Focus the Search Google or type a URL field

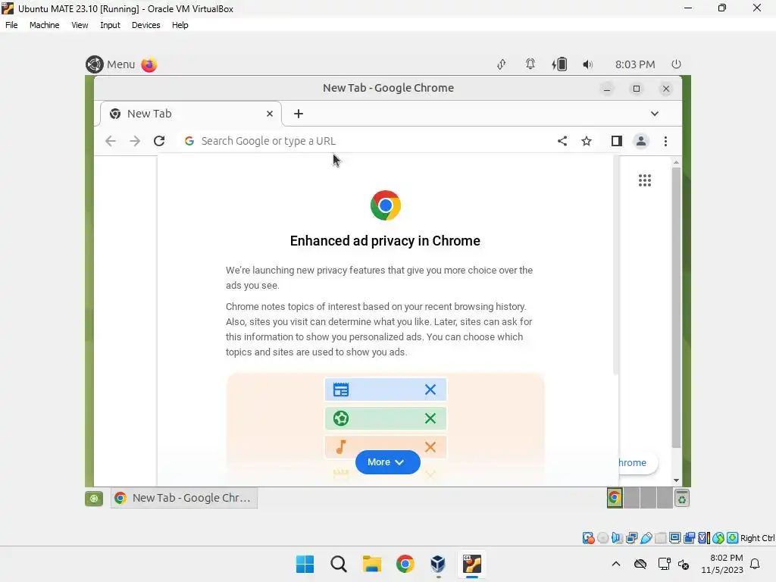[x=366, y=141]
